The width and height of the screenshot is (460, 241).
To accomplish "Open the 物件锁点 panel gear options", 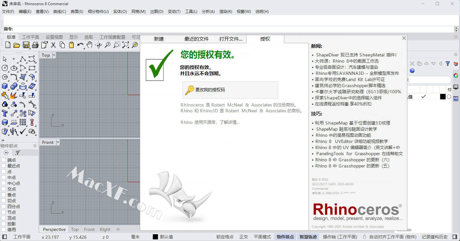I will tap(35, 146).
